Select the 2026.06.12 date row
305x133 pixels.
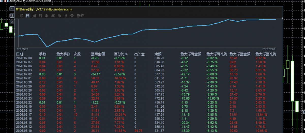point(24,127)
